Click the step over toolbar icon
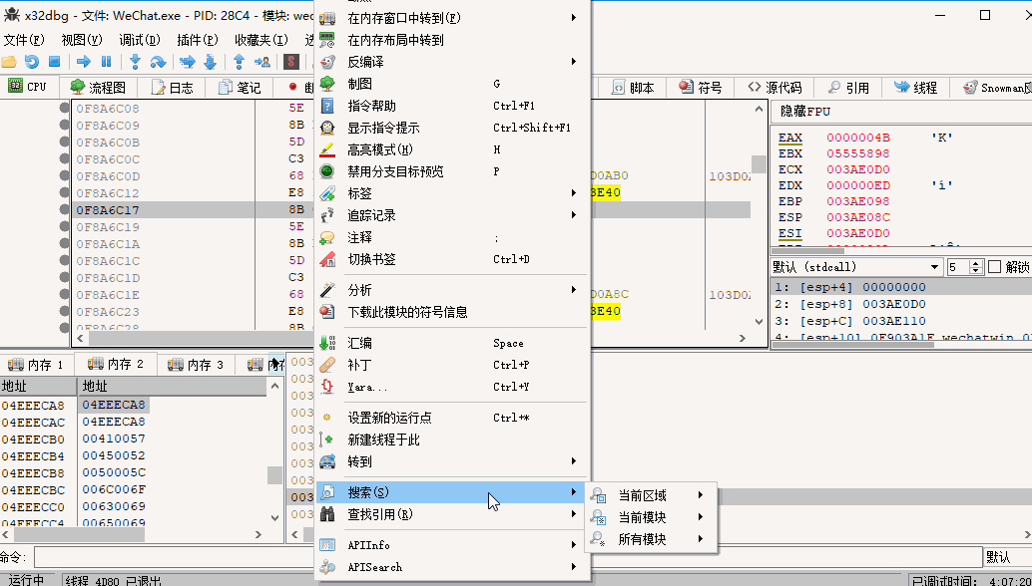 (158, 62)
